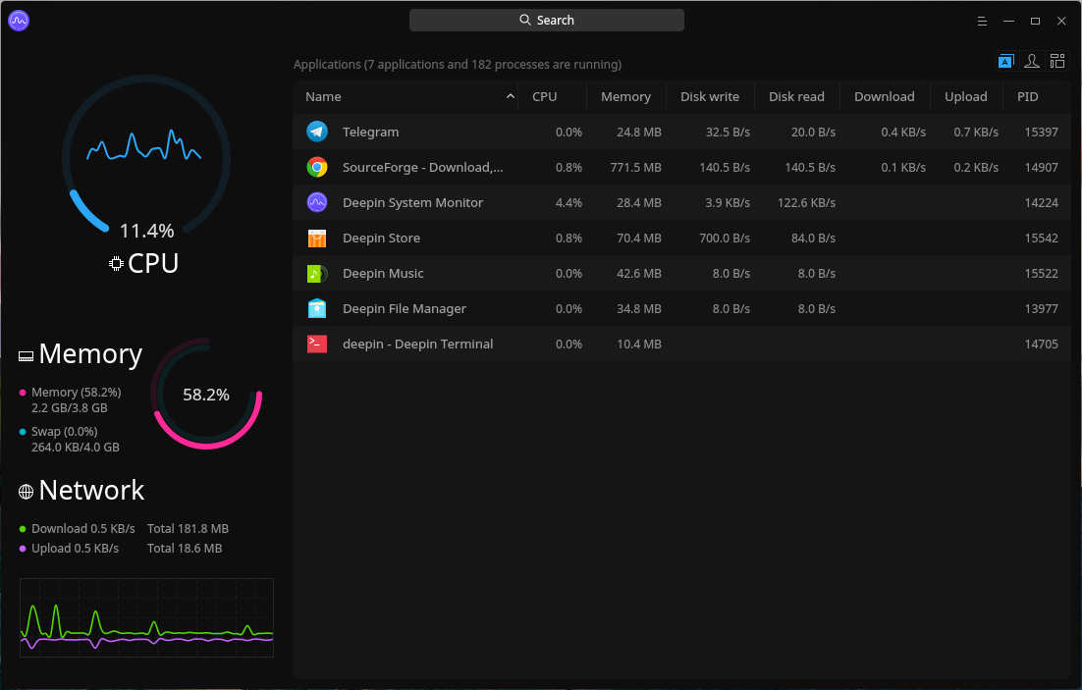The width and height of the screenshot is (1082, 690).
Task: Show applications view icon
Action: coord(1006,62)
